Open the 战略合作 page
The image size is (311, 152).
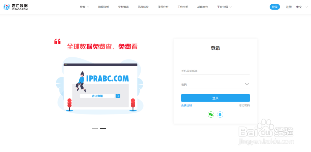(203, 7)
